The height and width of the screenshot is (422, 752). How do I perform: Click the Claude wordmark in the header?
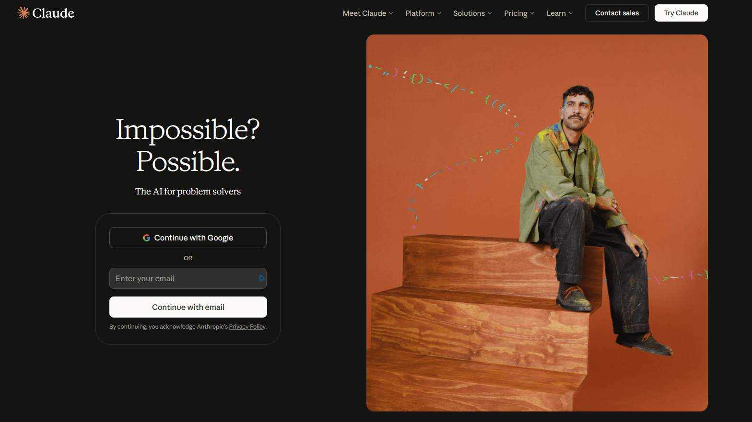click(x=53, y=13)
